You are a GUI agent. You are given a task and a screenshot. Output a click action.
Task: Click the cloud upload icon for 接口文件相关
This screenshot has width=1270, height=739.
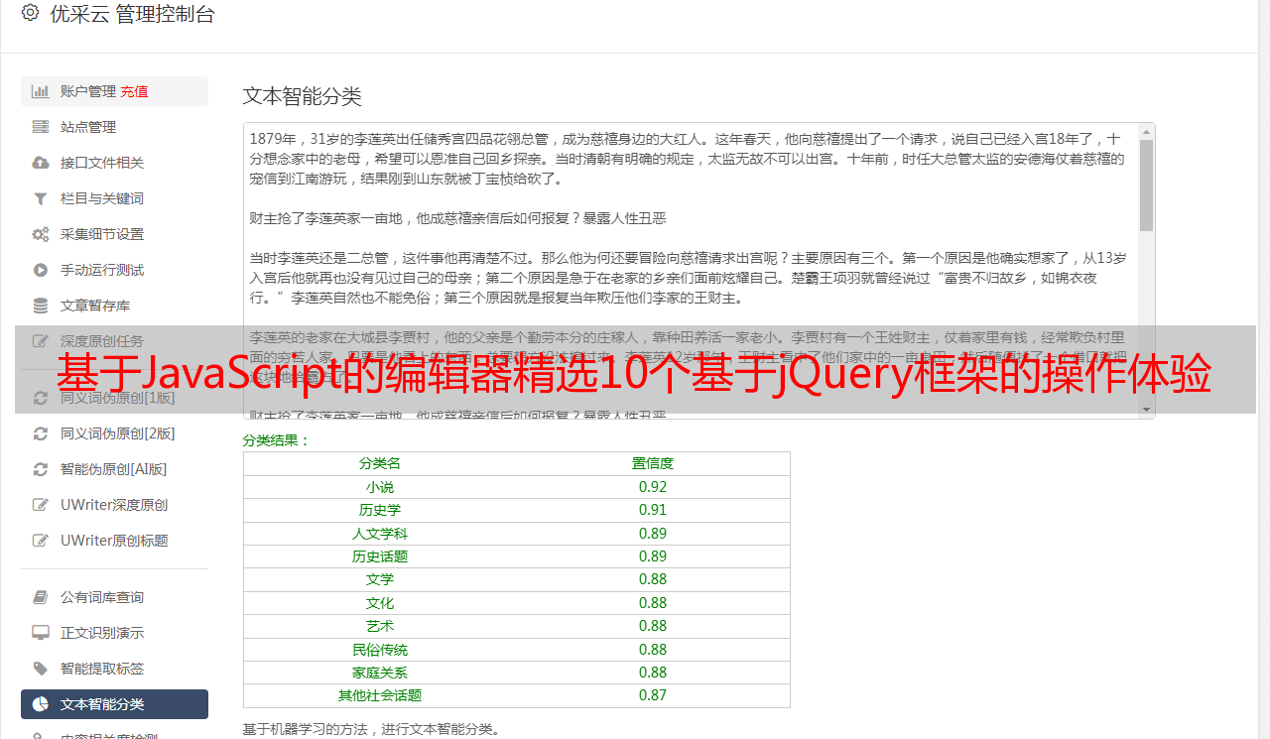(x=41, y=163)
